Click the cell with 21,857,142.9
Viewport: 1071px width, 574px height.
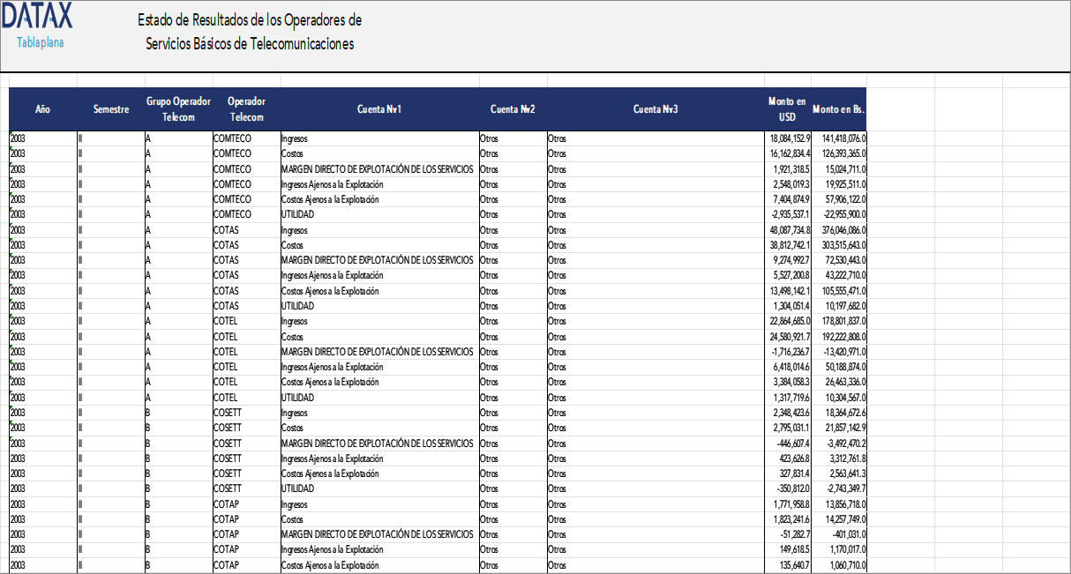pyautogui.click(x=839, y=428)
